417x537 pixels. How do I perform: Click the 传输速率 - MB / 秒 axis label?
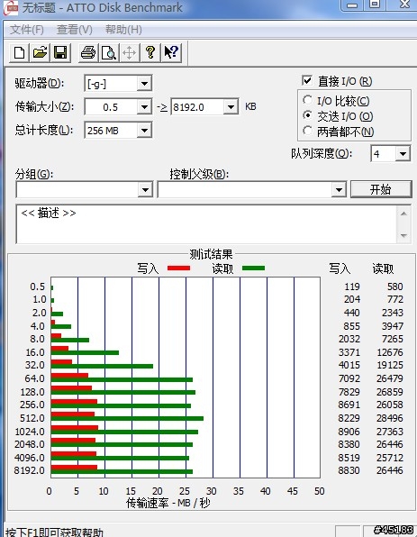tap(168, 503)
